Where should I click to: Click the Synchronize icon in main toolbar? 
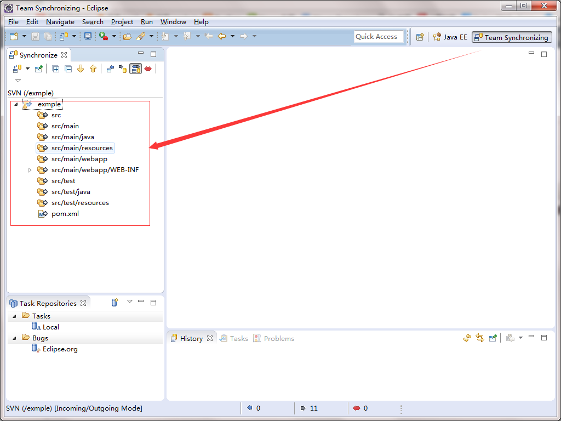64,36
